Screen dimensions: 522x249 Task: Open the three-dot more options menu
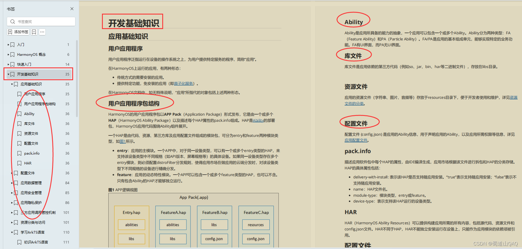[x=42, y=32]
